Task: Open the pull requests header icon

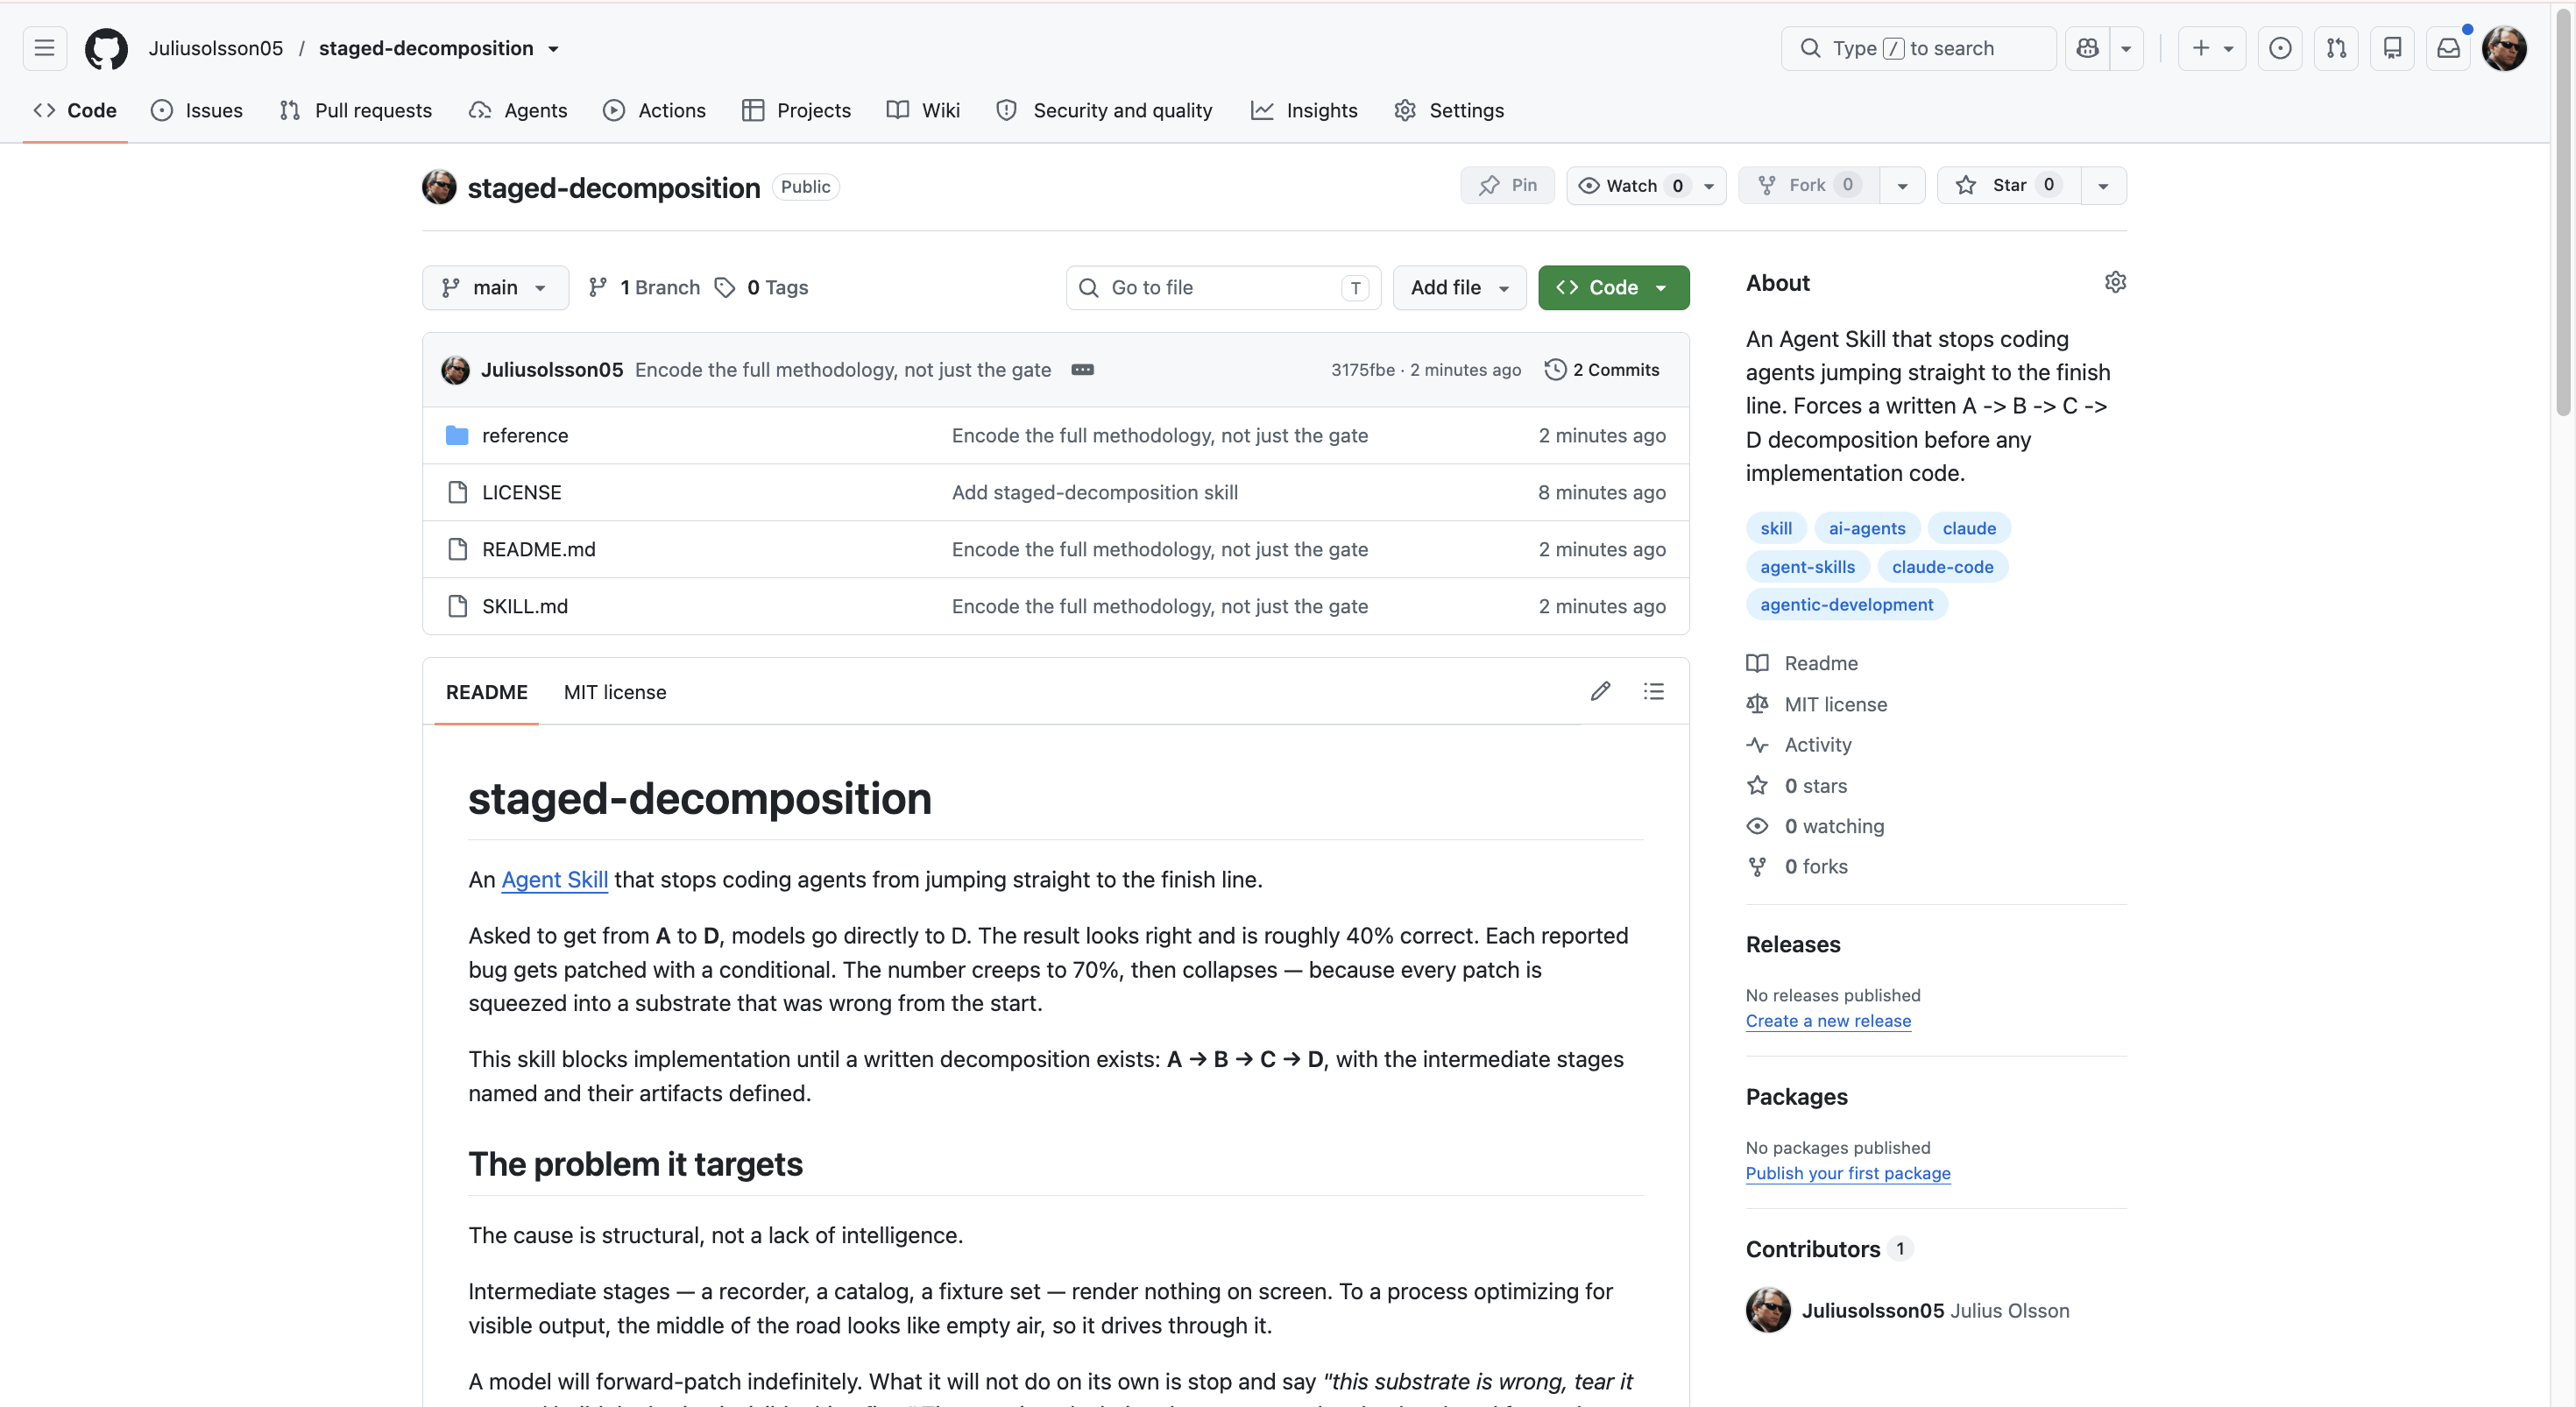Action: [2336, 48]
